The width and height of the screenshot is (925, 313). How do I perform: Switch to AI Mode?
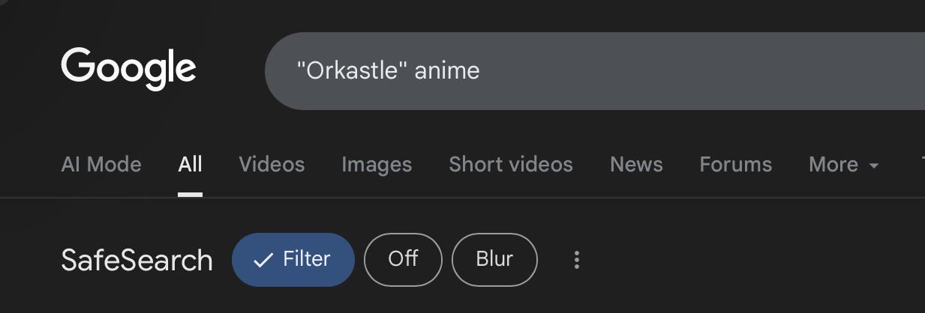tap(101, 165)
